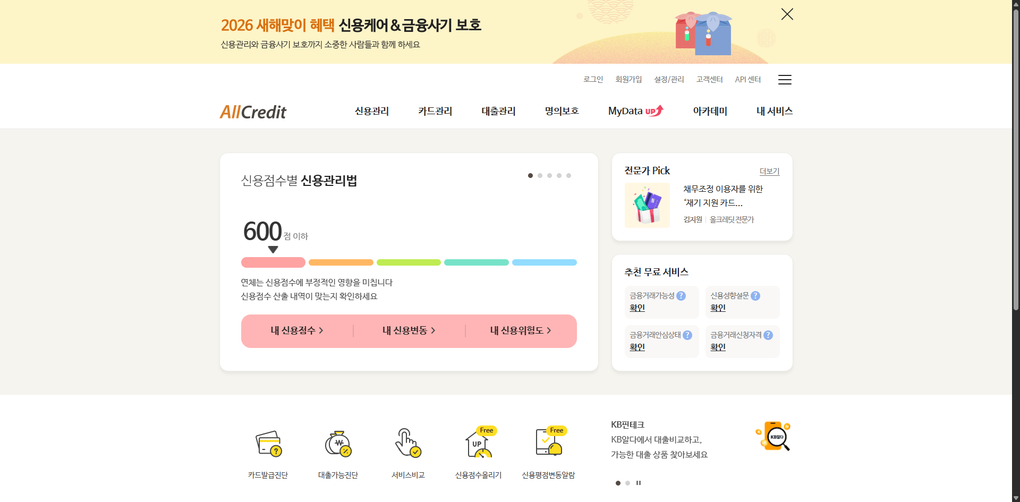Open the MyData menu
Image resolution: width=1020 pixels, height=502 pixels.
635,111
